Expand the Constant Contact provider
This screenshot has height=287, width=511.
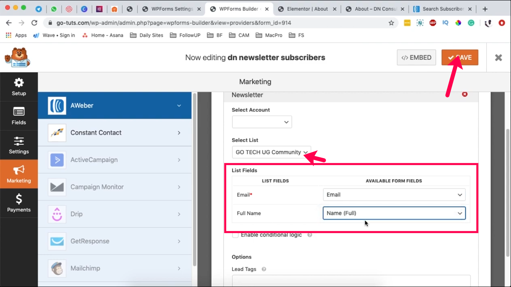pos(115,133)
